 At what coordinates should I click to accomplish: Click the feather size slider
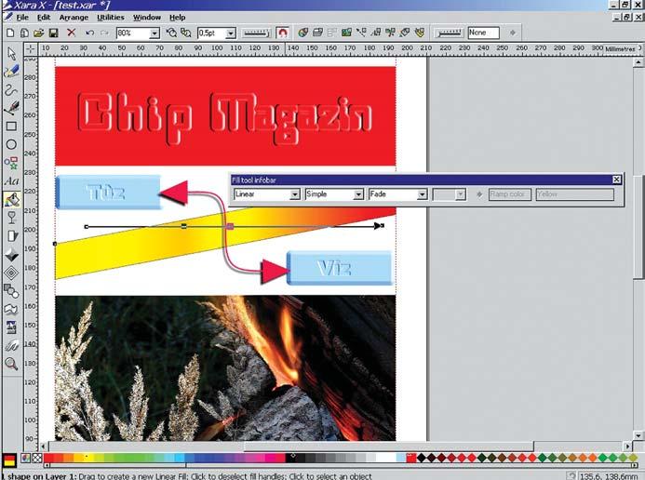[449, 33]
